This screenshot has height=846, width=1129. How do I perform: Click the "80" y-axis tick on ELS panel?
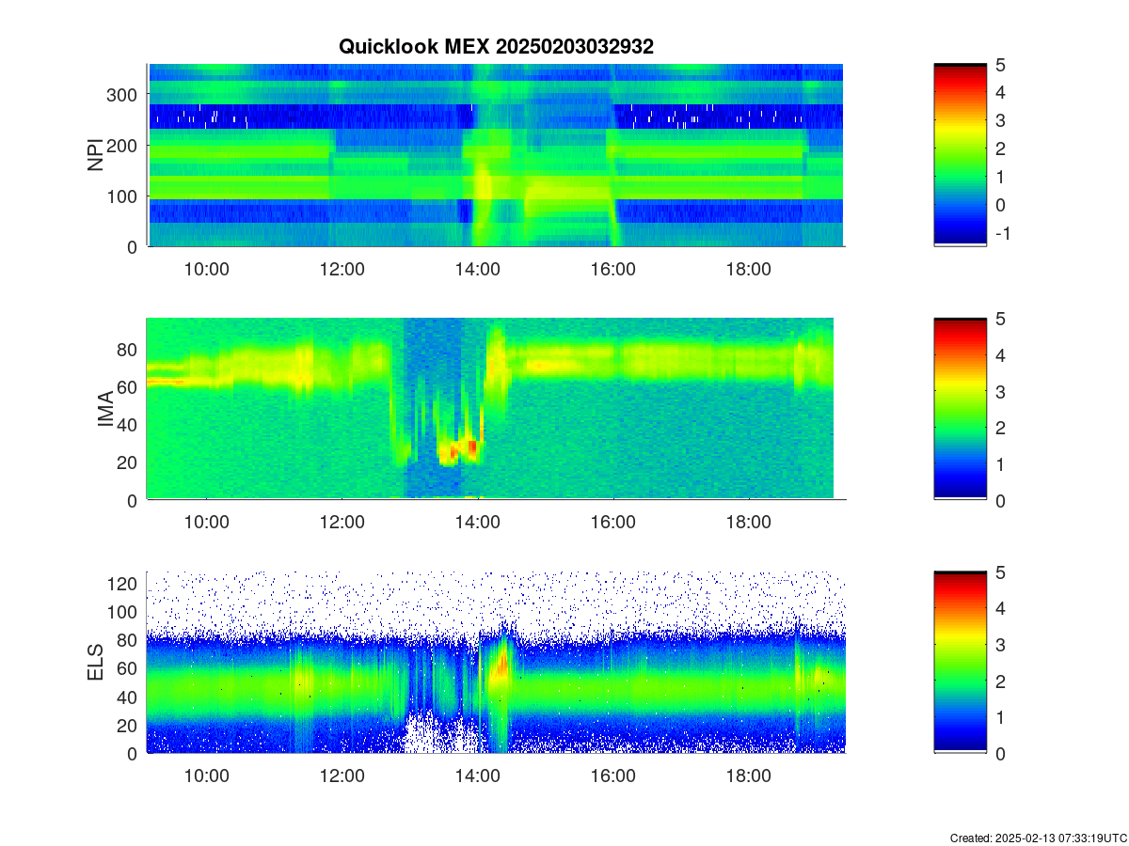(x=129, y=640)
